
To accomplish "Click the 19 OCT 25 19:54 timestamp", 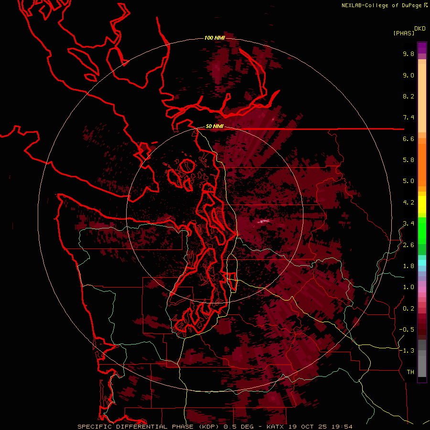I will coord(321,427).
